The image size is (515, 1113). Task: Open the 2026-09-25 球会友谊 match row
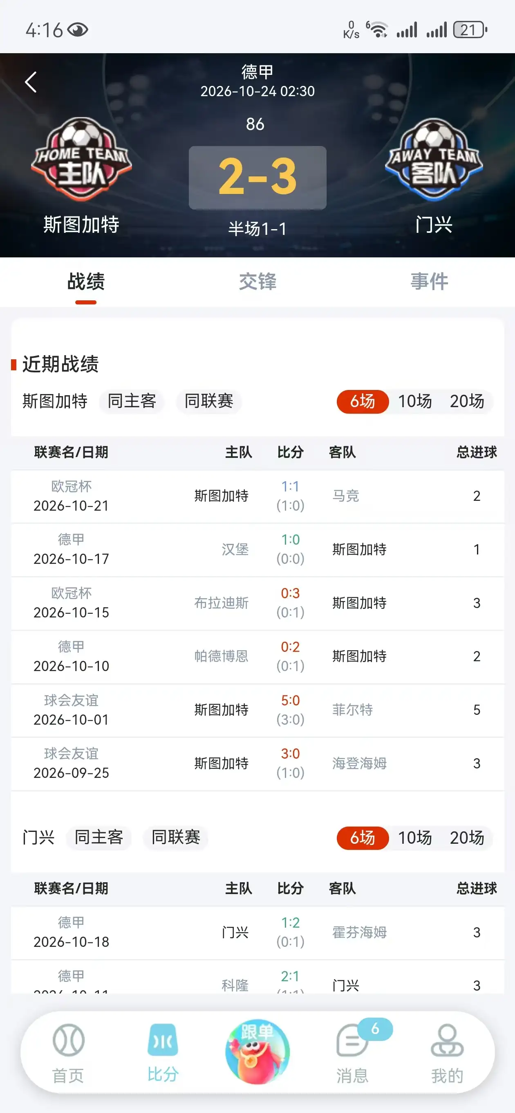(x=258, y=764)
